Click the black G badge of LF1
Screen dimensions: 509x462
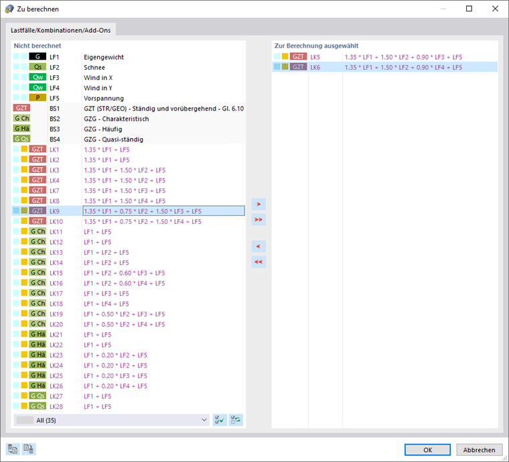[x=38, y=56]
